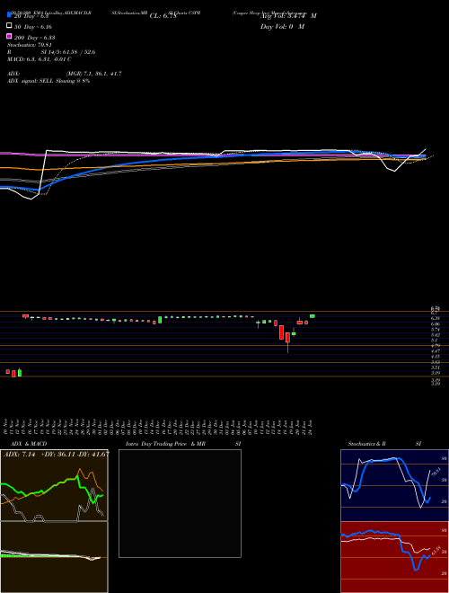Click the 'Stochastics & R' panel title
Image resolution: width=449 pixels, height=593 pixels.
pos(366,444)
